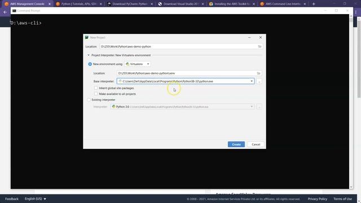Enable Inherit global site-packages checkbox

96,88
